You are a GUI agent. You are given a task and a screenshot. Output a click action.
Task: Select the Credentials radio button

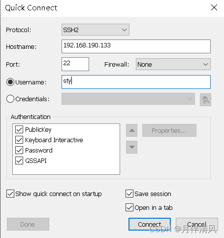tap(10, 99)
